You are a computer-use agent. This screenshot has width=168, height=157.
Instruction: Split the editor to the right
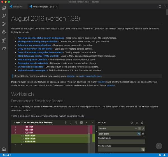click(160, 6)
